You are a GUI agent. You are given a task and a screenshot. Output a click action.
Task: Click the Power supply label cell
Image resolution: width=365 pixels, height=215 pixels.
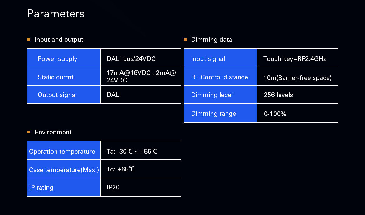pyautogui.click(x=64, y=58)
